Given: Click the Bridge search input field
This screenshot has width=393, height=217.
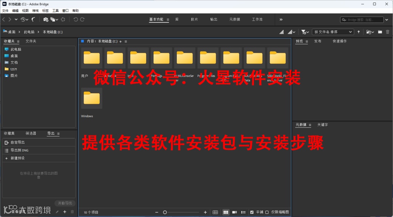Looking at the screenshot, I should pyautogui.click(x=363, y=20).
